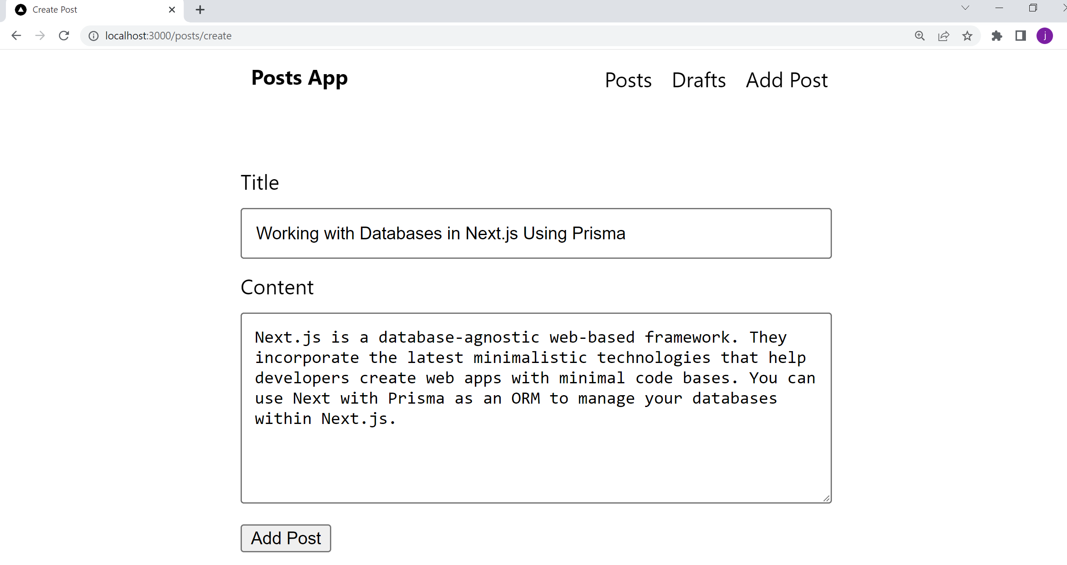Image resolution: width=1067 pixels, height=565 pixels.
Task: Open the purple profile avatar menu
Action: coord(1045,36)
